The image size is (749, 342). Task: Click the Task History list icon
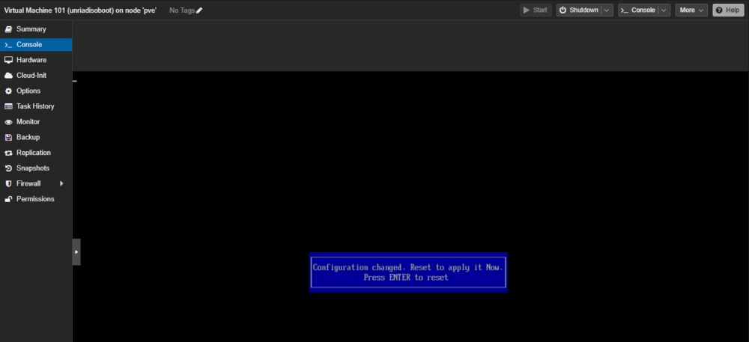pos(8,106)
